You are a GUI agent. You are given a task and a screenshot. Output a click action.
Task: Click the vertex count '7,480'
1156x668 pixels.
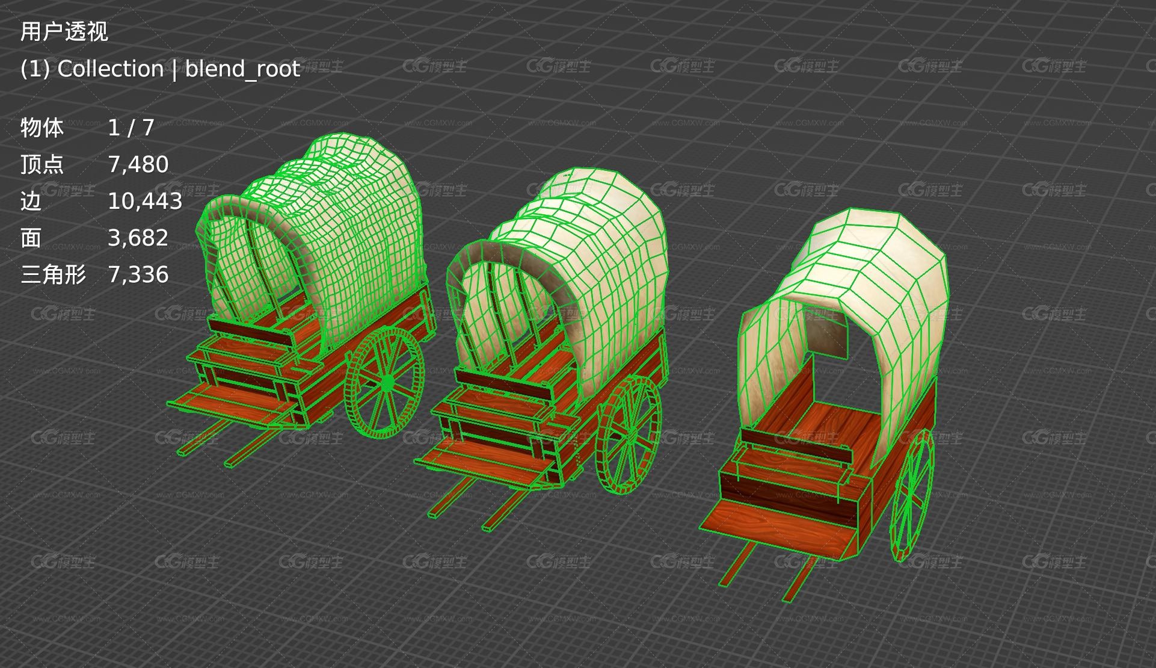(x=138, y=164)
